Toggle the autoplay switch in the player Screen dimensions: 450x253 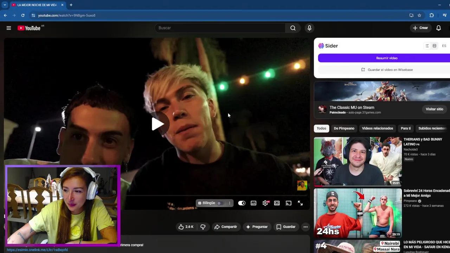pyautogui.click(x=242, y=203)
